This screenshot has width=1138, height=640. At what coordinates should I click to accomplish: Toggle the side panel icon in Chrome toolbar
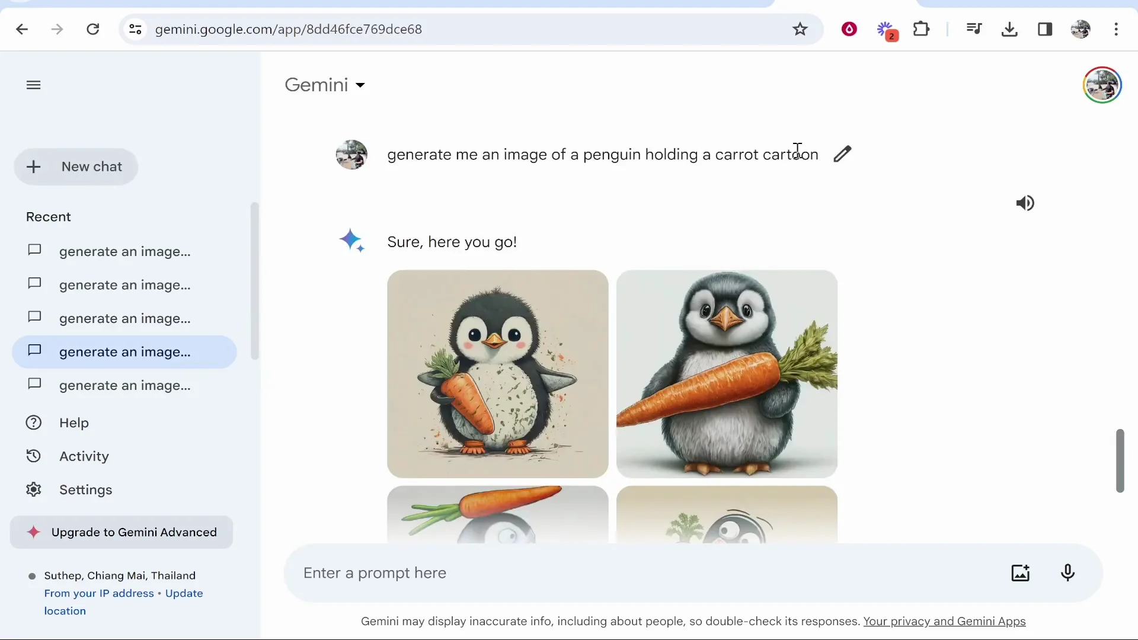pos(1046,29)
